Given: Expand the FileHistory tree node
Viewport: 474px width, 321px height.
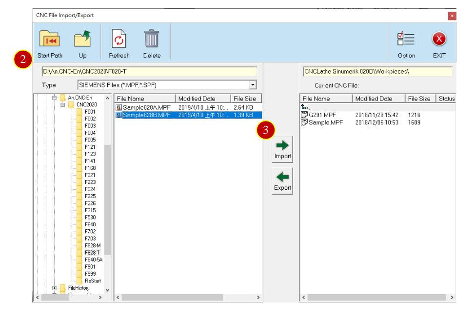Looking at the screenshot, I should [55, 288].
